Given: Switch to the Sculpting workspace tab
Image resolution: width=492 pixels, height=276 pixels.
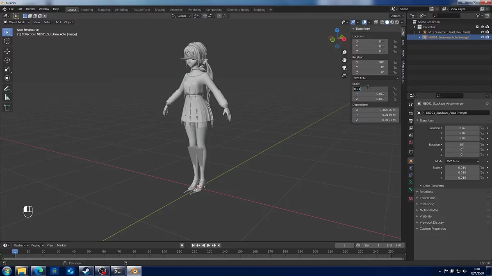Looking at the screenshot, I should pos(104,9).
